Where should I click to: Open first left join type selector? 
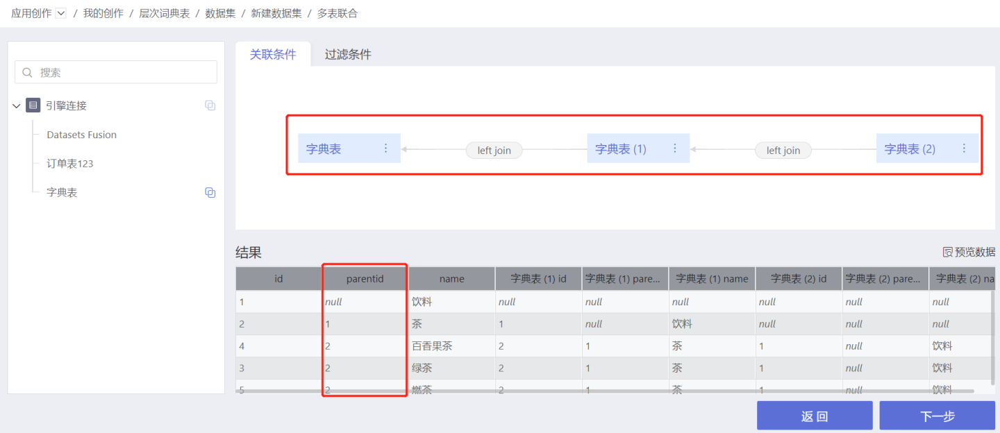[x=494, y=151]
